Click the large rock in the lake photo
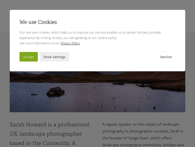This screenshot has width=195, height=147. tap(56, 91)
